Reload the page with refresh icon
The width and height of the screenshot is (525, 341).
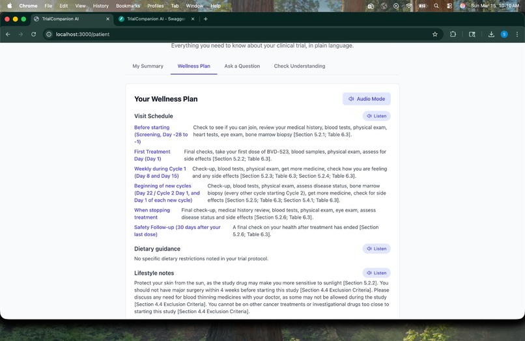(33, 34)
